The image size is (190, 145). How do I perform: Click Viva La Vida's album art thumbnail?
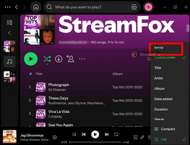tap(41, 114)
